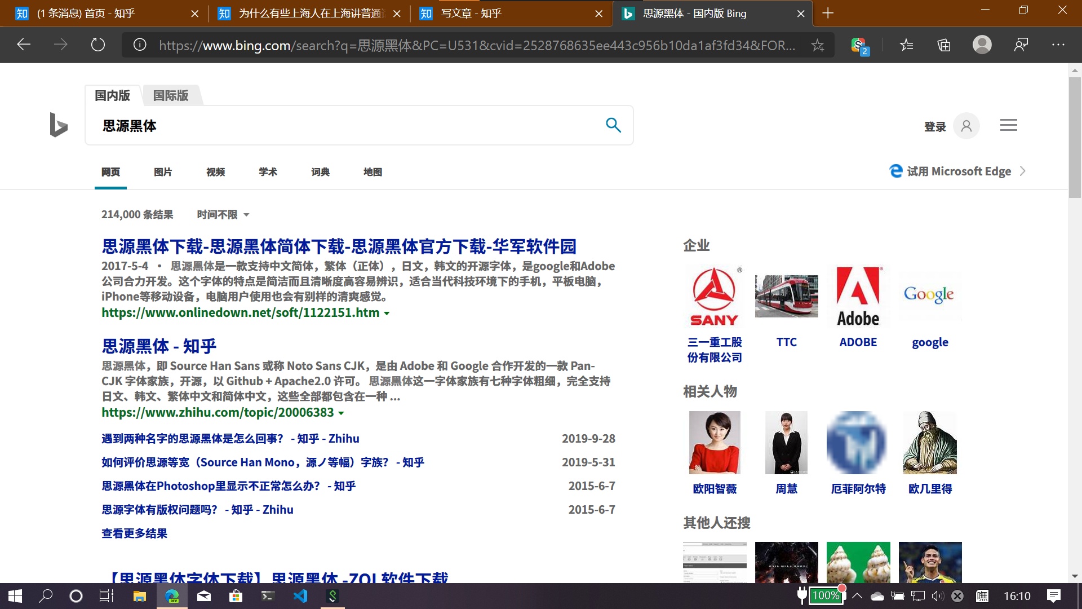
Task: Click the search magnifier icon
Action: pyautogui.click(x=613, y=125)
